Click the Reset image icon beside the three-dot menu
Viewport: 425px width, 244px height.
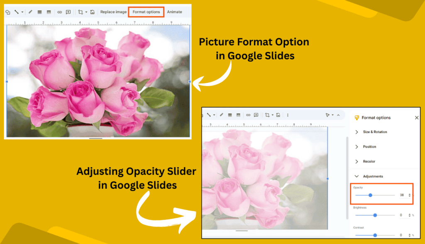click(x=278, y=115)
